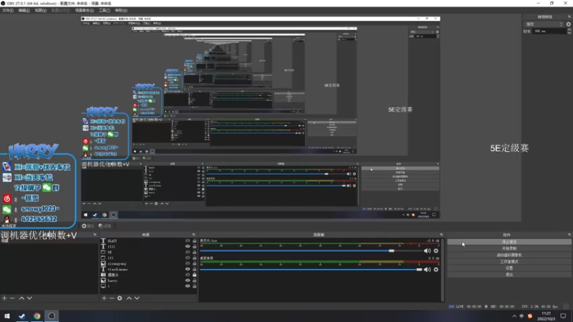573x322 pixels.
Task: Mute the 麦克风/Aux speaker icon
Action: point(427,251)
